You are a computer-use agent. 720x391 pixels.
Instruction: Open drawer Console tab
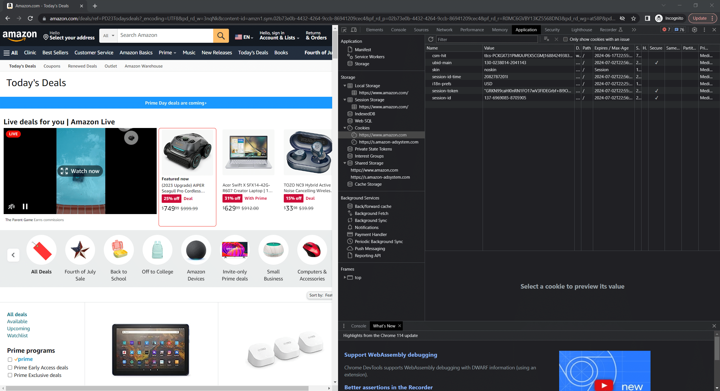(x=359, y=326)
